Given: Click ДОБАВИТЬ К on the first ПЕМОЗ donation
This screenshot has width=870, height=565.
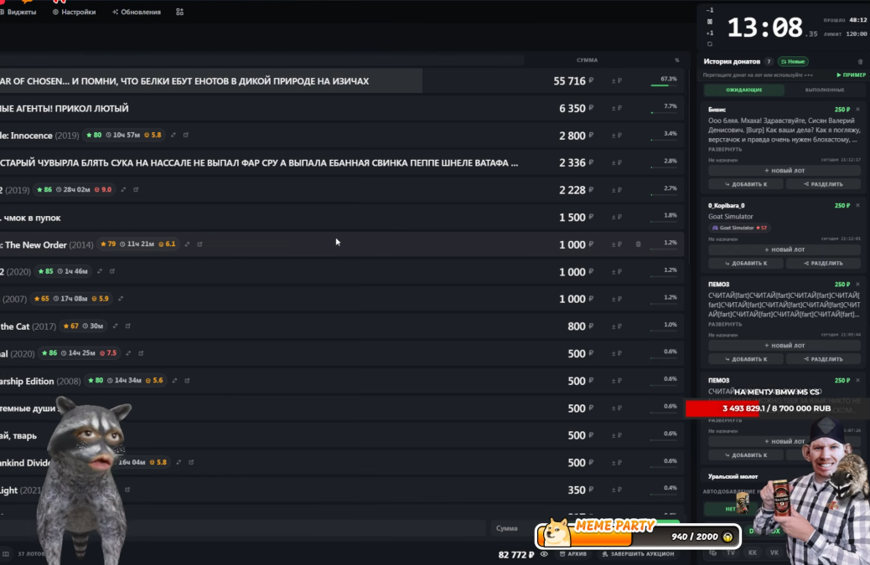Looking at the screenshot, I should pyautogui.click(x=746, y=359).
